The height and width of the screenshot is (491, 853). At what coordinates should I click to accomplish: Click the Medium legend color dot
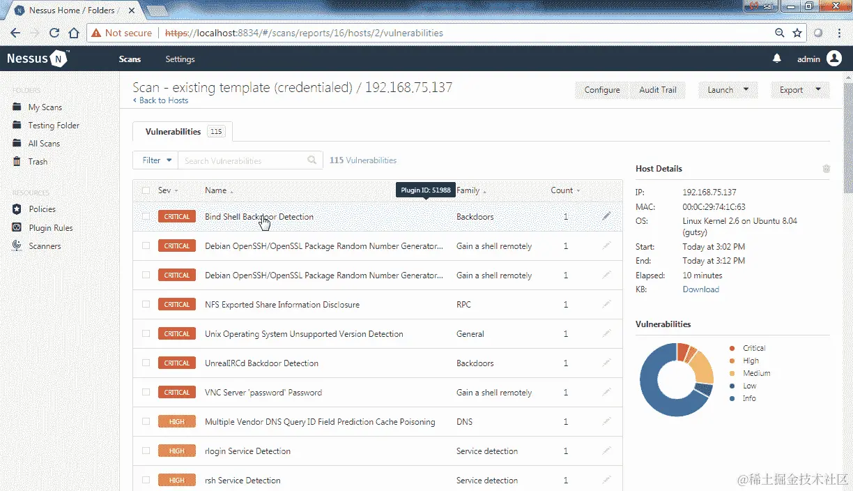pos(732,373)
